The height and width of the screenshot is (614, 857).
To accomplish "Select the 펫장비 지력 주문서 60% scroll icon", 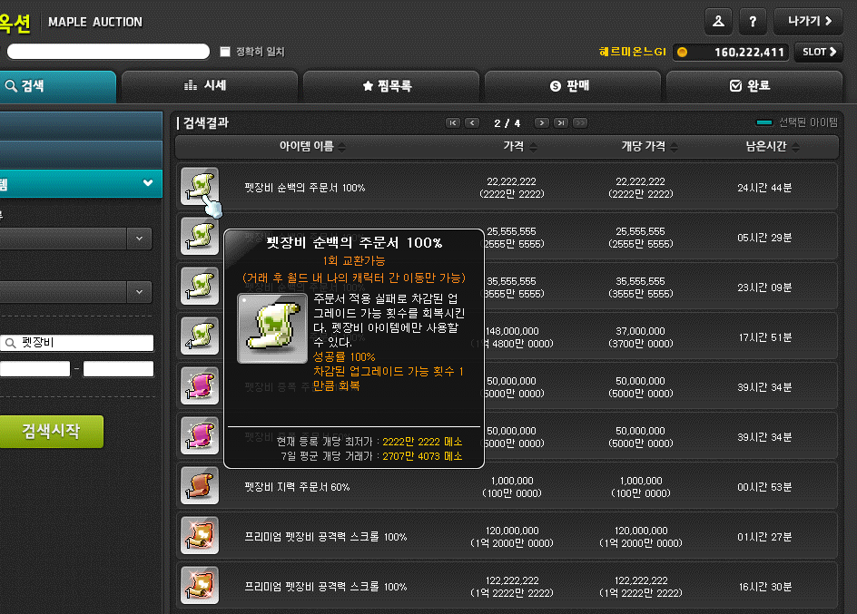I will pos(200,486).
